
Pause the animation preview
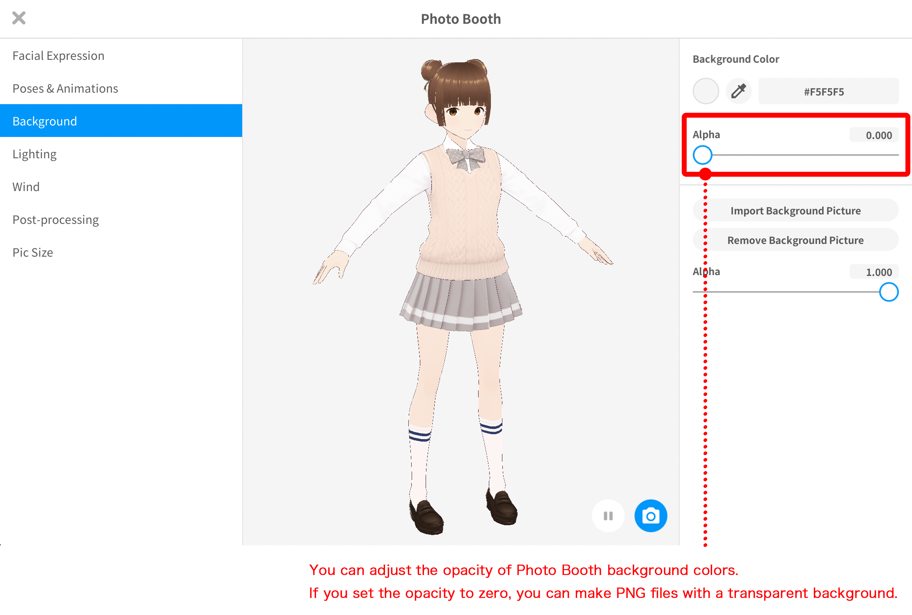pos(608,515)
